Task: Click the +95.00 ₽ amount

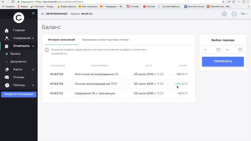Action: point(181,84)
